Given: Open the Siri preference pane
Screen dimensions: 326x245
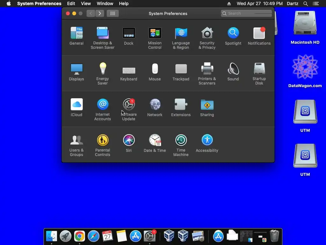Looking at the screenshot, I should (x=129, y=143).
